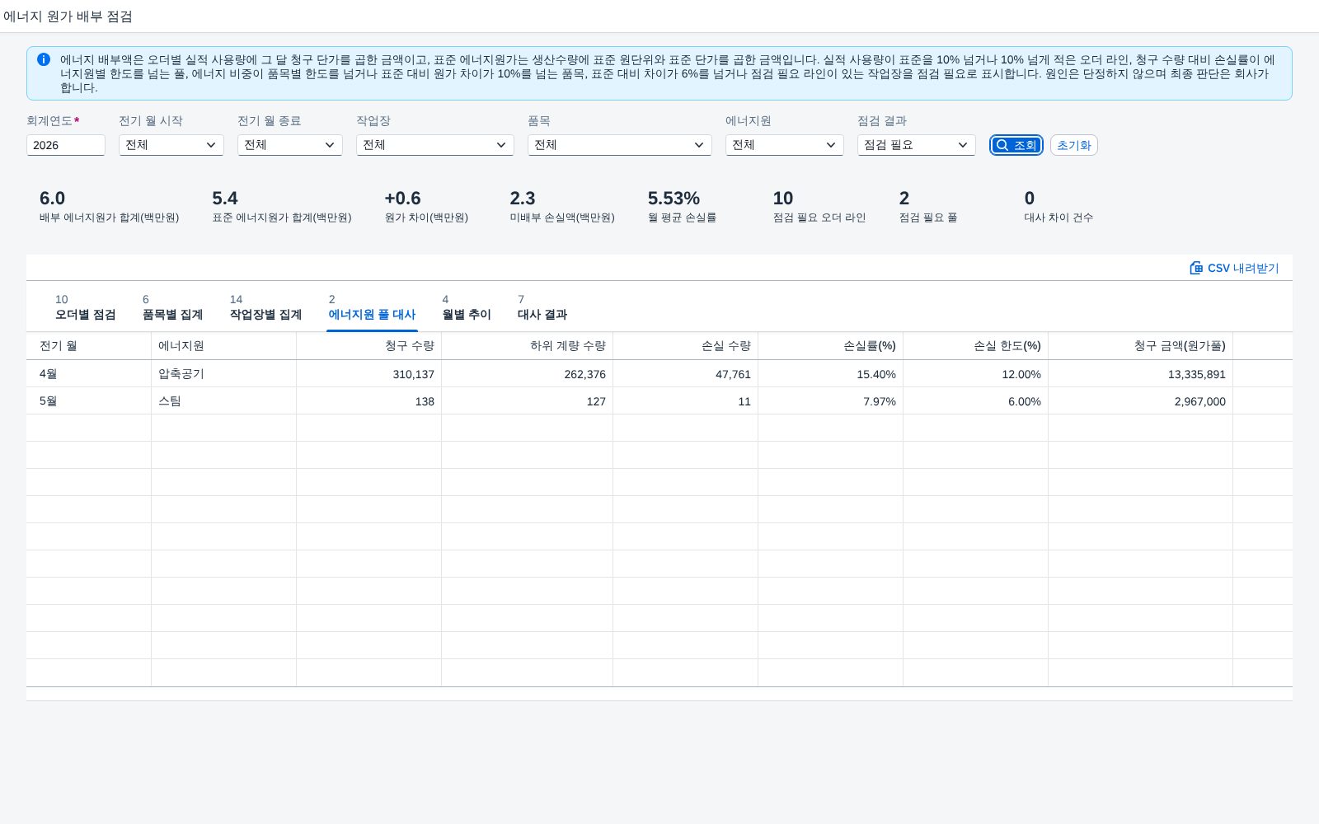The height and width of the screenshot is (824, 1319).
Task: Click the 청구 수량 column header
Action: tap(369, 346)
